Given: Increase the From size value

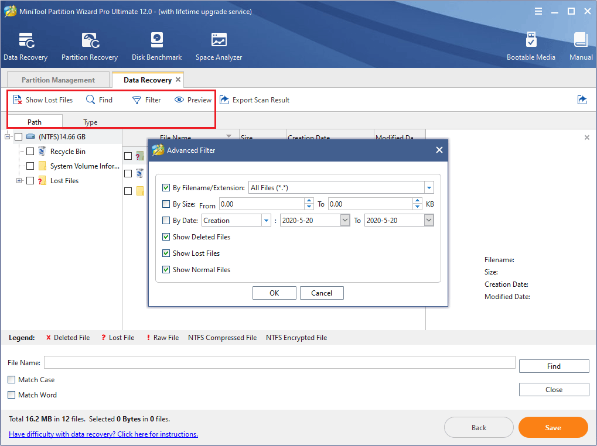Looking at the screenshot, I should (x=309, y=201).
